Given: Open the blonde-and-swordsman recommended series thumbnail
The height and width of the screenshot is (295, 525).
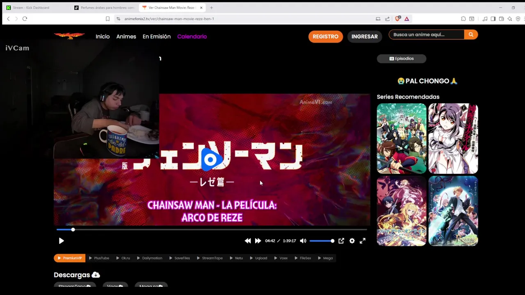Looking at the screenshot, I should (402, 211).
